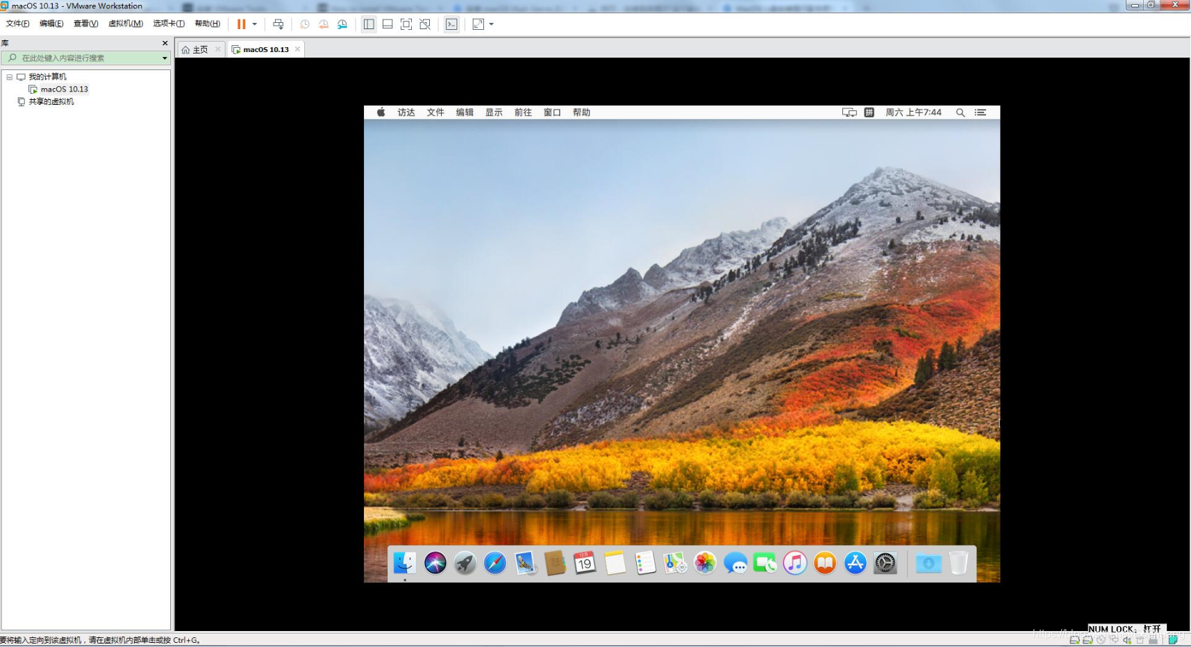The width and height of the screenshot is (1191, 647).
Task: Open Photos from the Dock
Action: [x=705, y=563]
